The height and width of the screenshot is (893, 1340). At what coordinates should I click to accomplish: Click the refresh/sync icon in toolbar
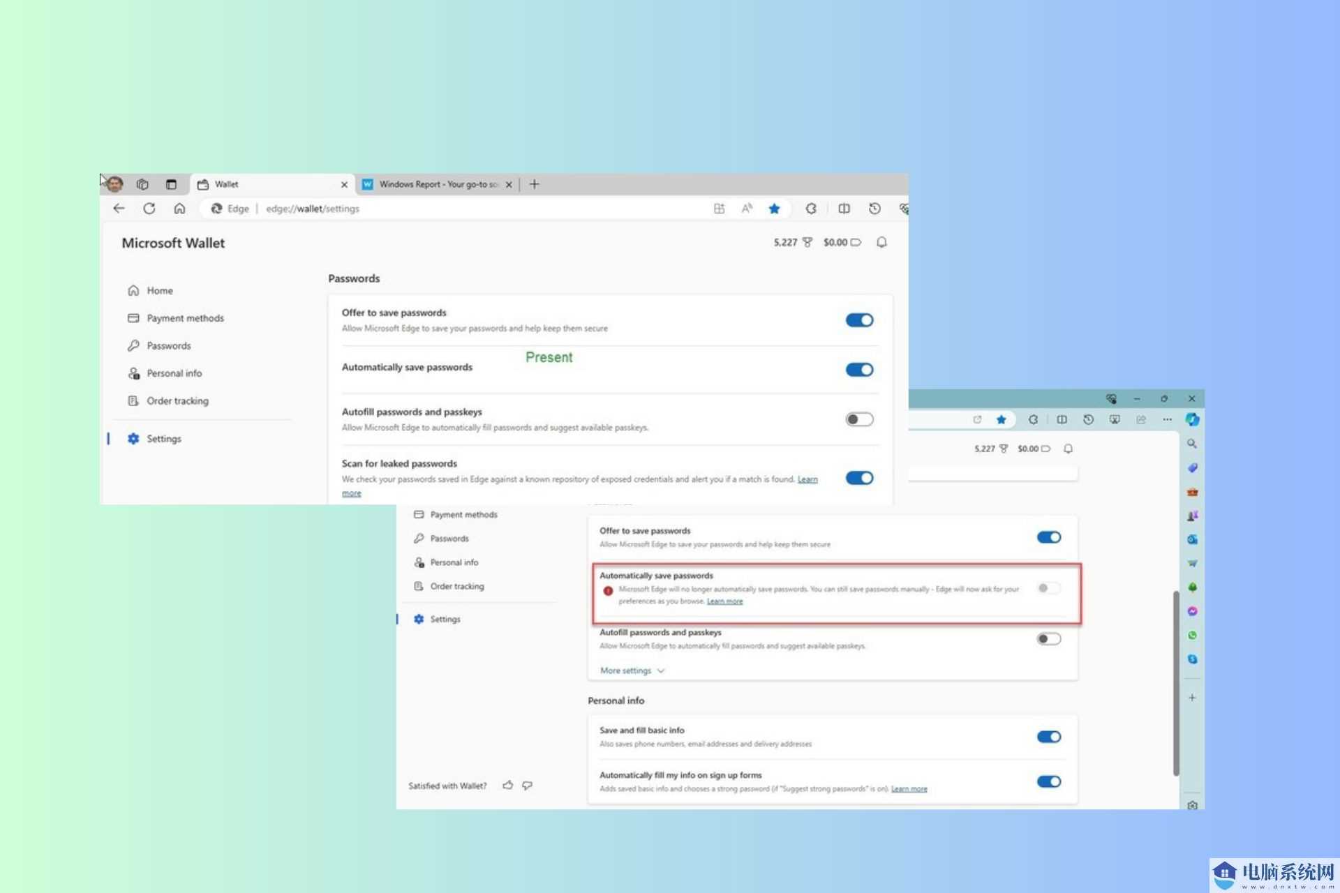pos(147,209)
